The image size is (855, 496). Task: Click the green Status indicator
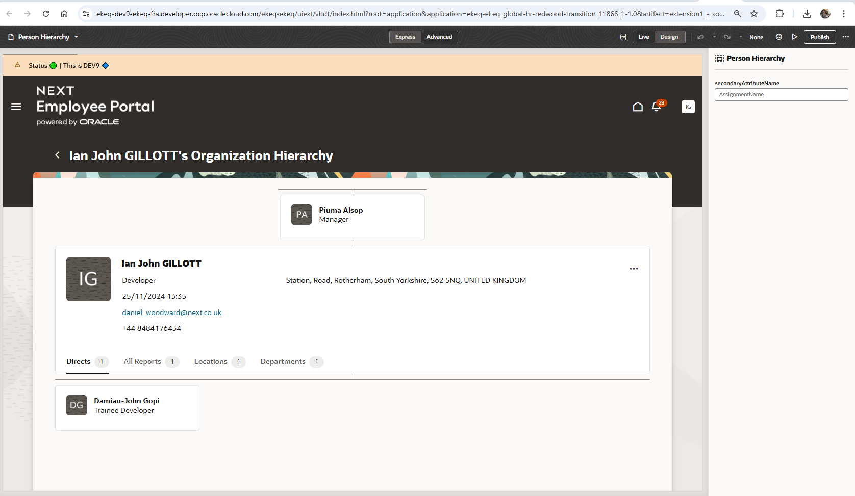[x=53, y=65]
